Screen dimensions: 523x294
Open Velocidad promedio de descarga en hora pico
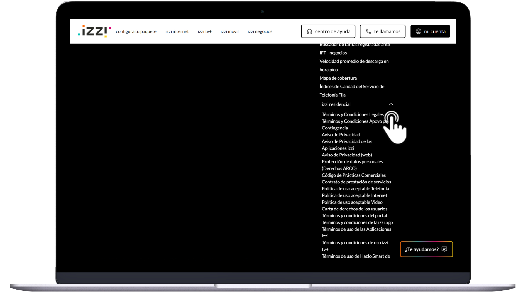(x=354, y=65)
